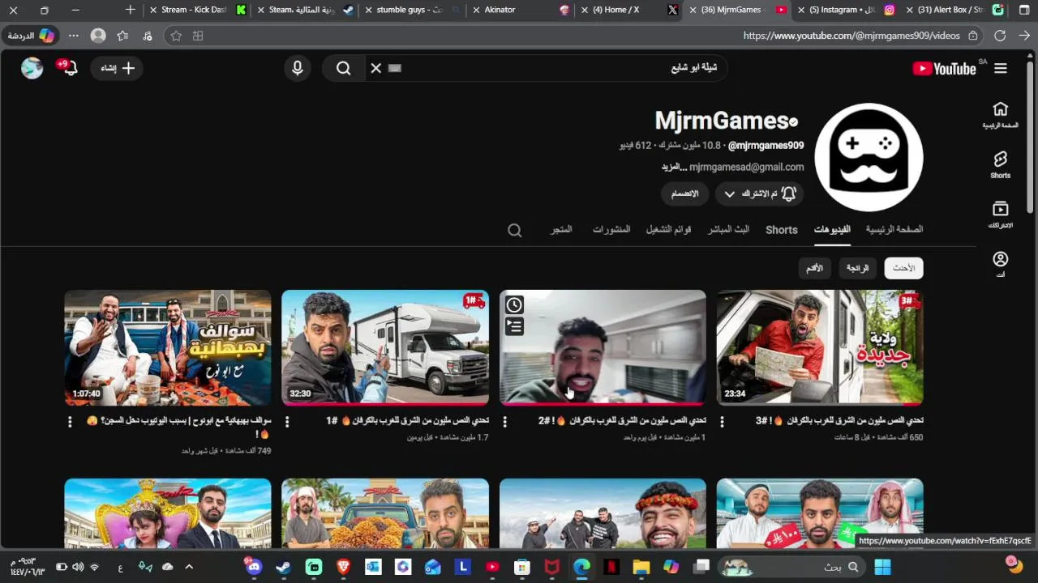View site information lock icon
The width and height of the screenshot is (1038, 583).
(973, 36)
